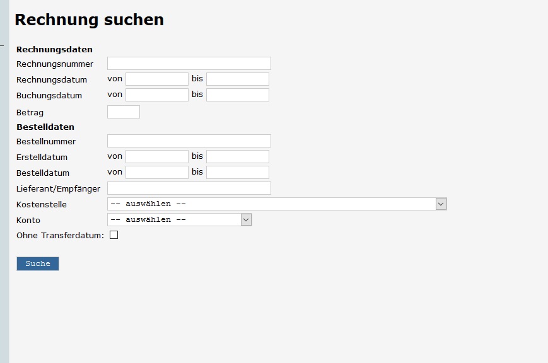Click the Rechnungsnummer input field
548x363 pixels.
tap(189, 64)
